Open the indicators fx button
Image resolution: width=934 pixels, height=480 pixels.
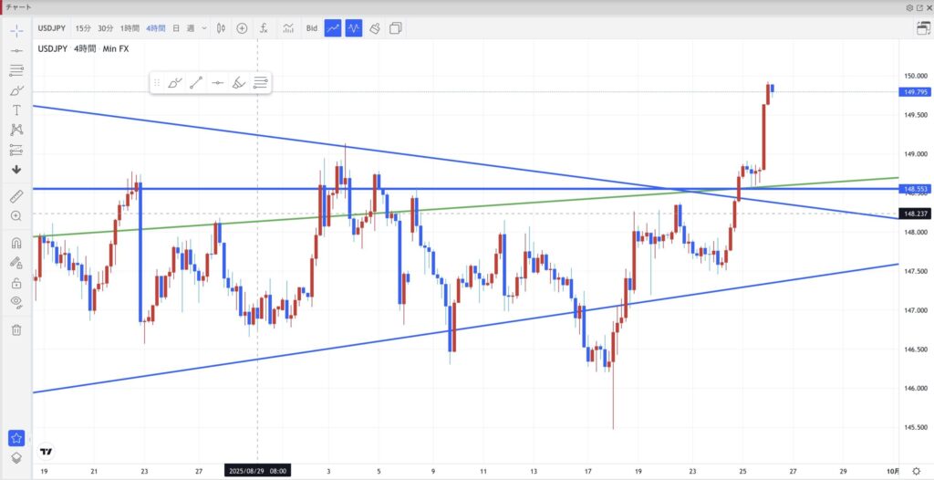(x=264, y=28)
